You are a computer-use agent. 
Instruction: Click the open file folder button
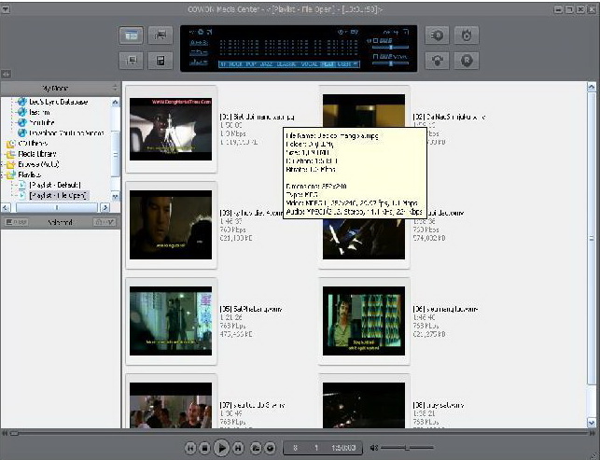[256, 447]
